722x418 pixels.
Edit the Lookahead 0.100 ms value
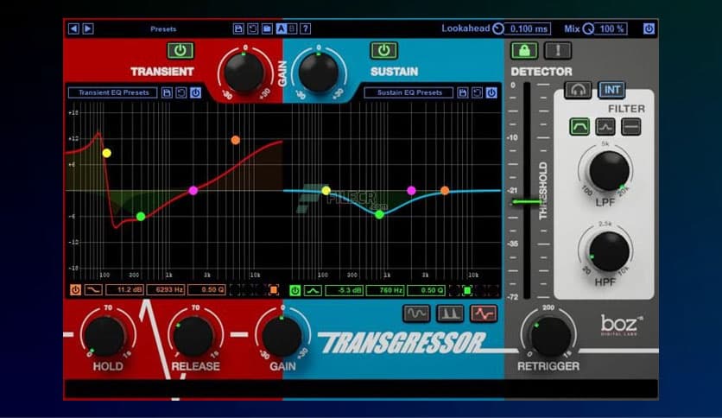(x=529, y=29)
